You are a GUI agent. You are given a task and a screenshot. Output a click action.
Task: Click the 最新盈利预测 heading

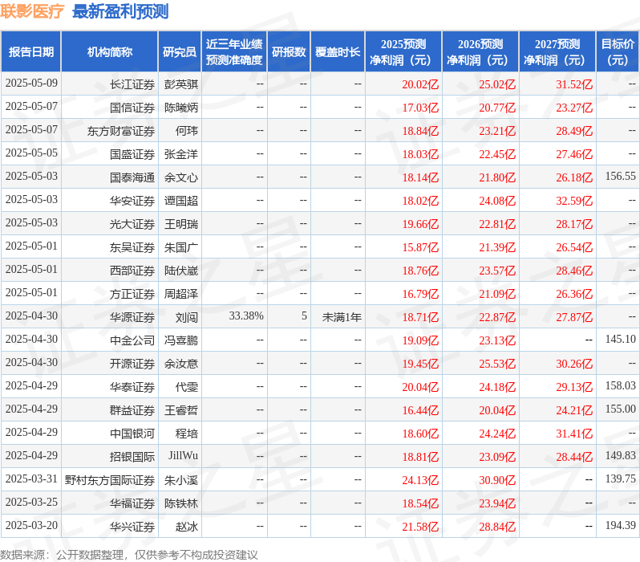pyautogui.click(x=120, y=11)
